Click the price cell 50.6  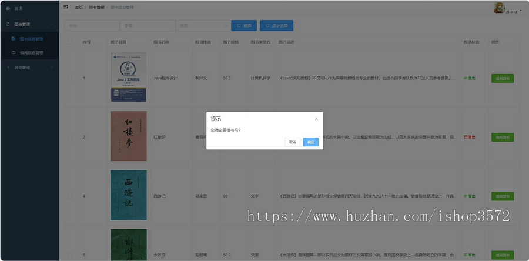(x=227, y=255)
